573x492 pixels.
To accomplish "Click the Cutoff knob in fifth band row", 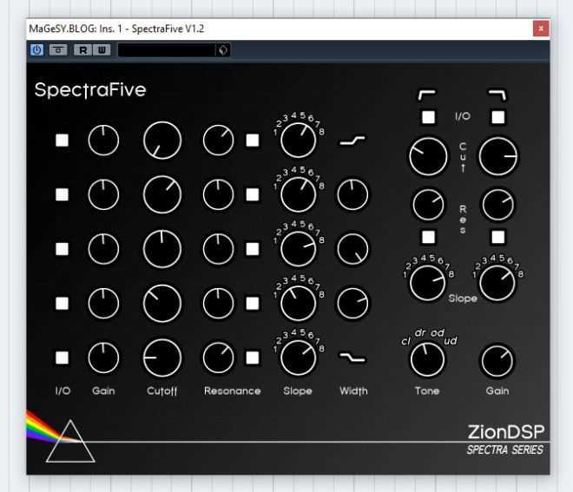I will 162,358.
